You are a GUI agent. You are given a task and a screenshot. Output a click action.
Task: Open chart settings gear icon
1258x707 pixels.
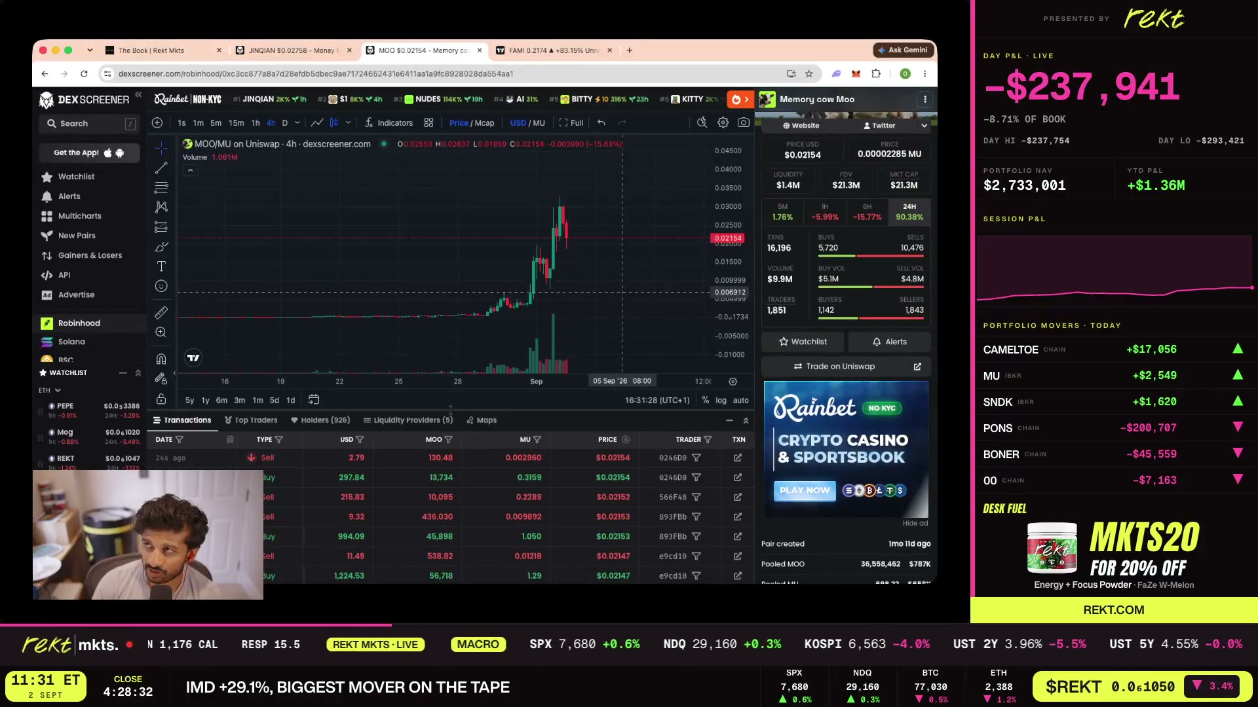coord(723,122)
